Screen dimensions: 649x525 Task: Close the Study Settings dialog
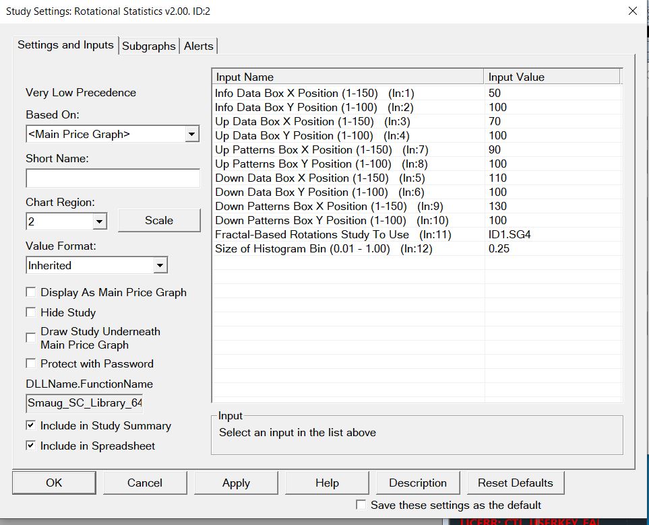(x=632, y=11)
